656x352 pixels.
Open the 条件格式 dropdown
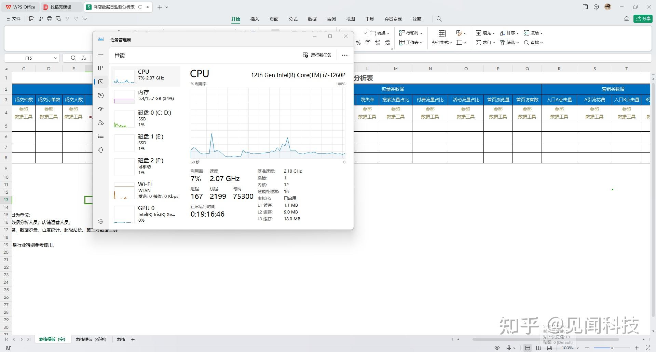442,43
